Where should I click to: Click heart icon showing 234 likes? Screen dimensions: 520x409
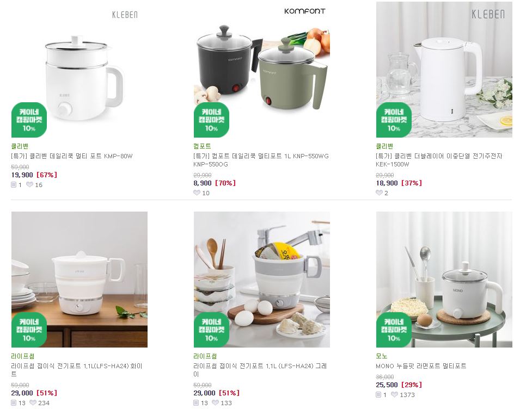point(33,402)
